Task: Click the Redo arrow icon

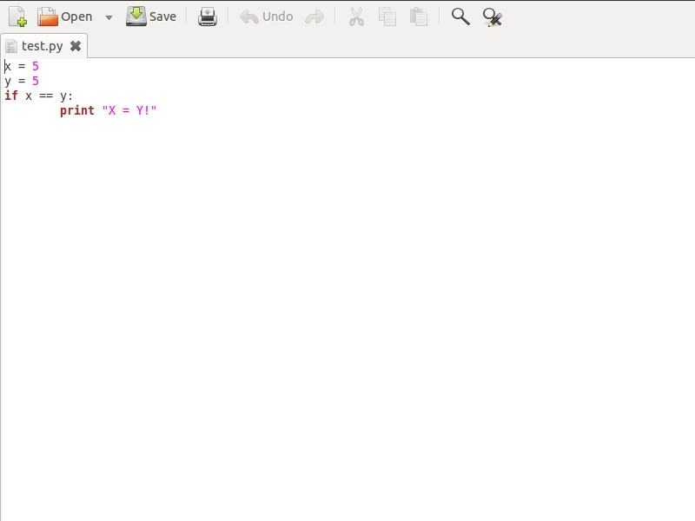Action: [314, 17]
